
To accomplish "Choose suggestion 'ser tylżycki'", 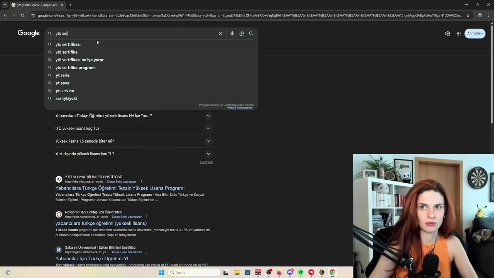I will point(151,98).
